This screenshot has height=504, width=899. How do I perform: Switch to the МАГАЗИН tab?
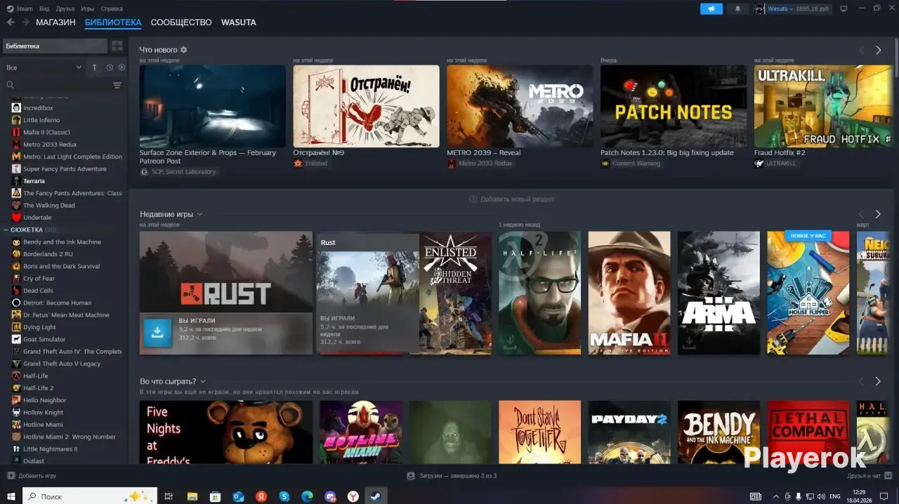(x=55, y=22)
